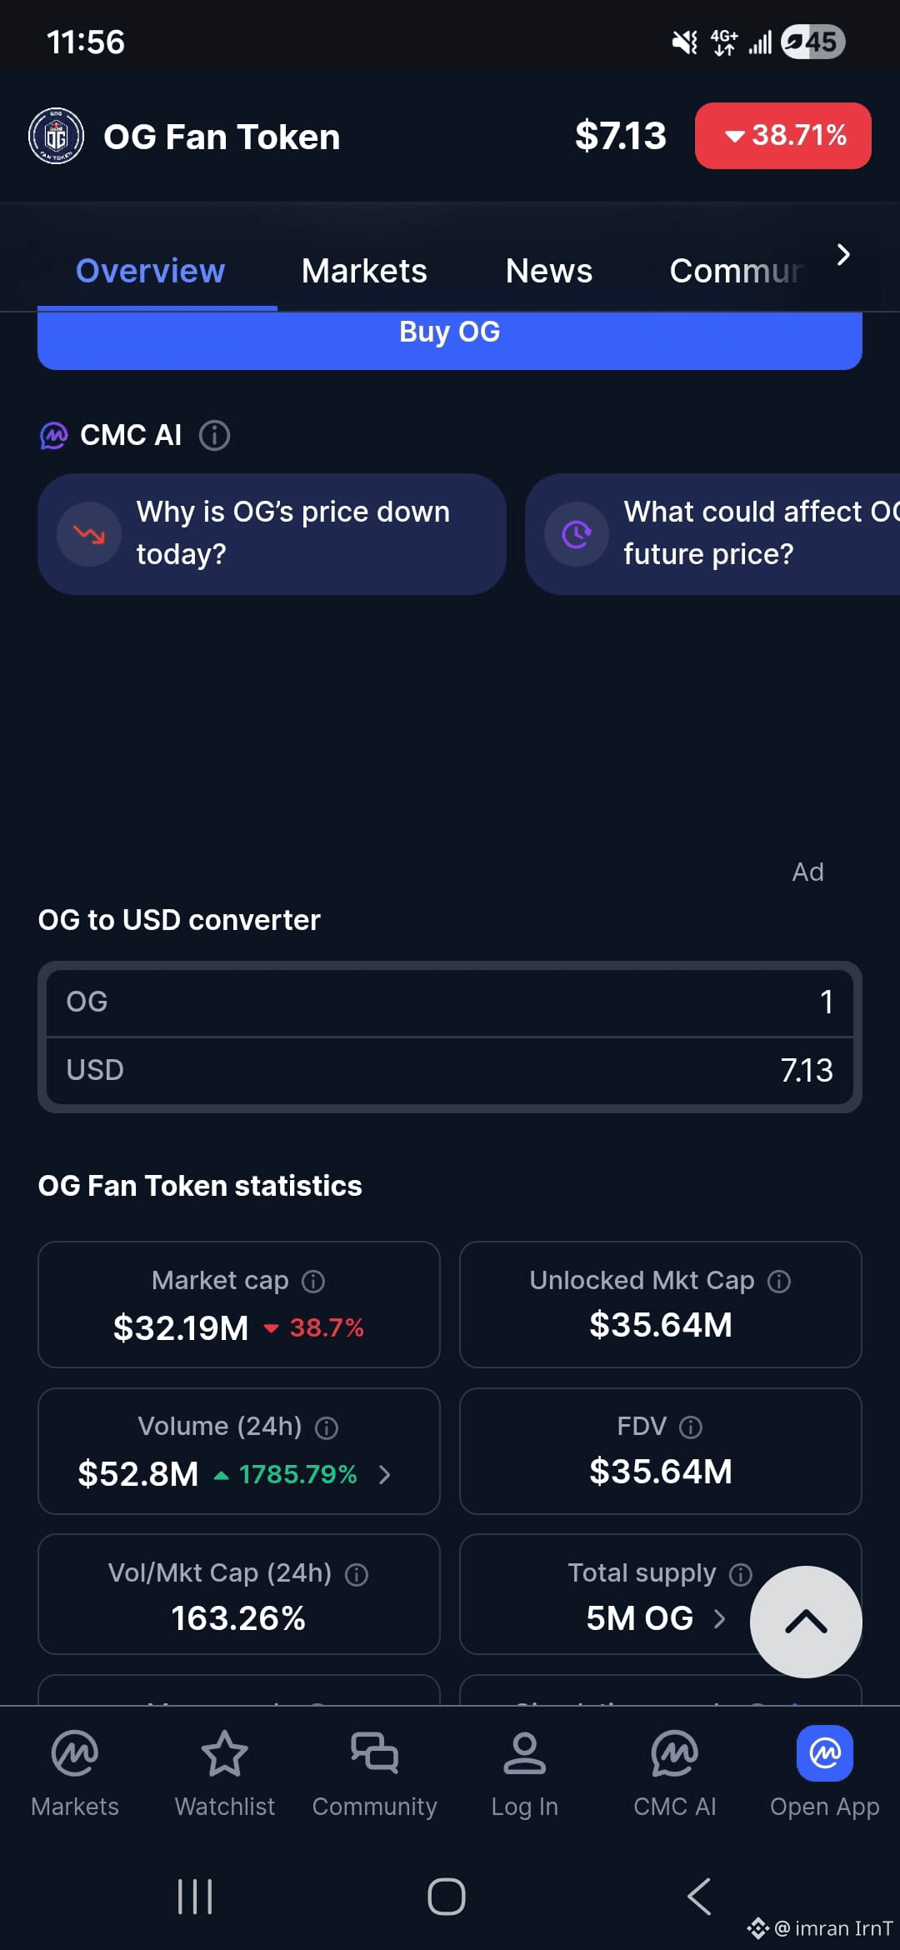Image resolution: width=900 pixels, height=1950 pixels.
Task: Edit the OG amount input field
Action: 450,1002
